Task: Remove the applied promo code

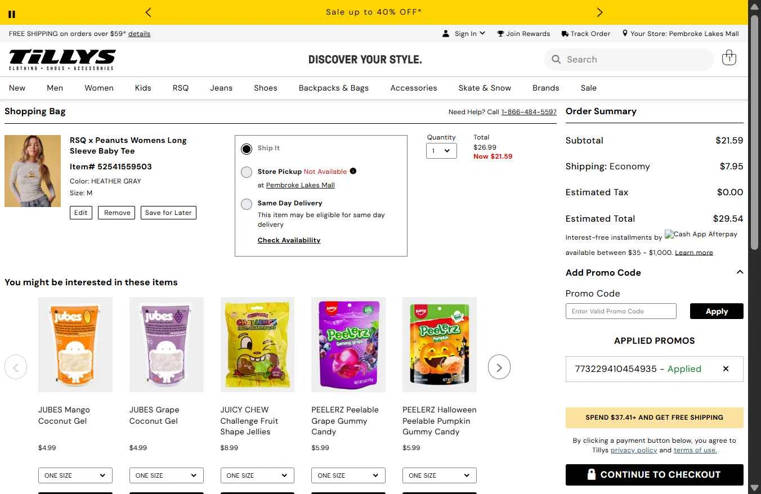Action: (x=726, y=369)
